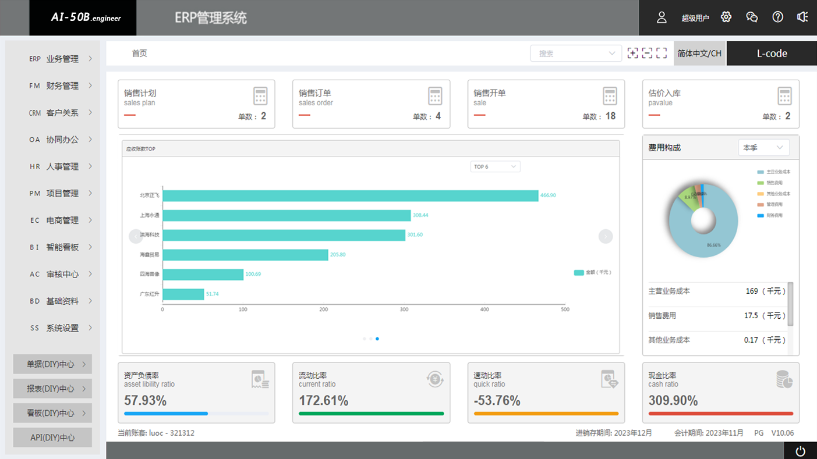Open settings via the gear icon
Image resolution: width=817 pixels, height=459 pixels.
tap(726, 17)
